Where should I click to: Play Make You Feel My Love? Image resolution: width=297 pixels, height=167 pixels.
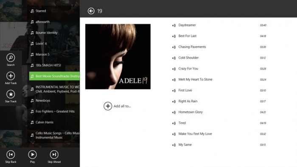[195, 134]
